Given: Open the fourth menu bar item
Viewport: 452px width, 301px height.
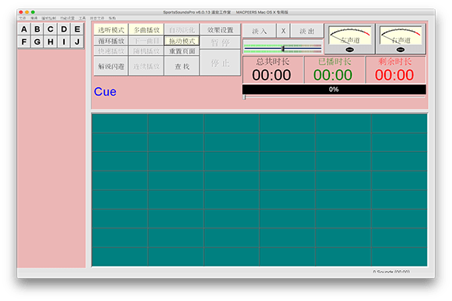Looking at the screenshot, I should tap(68, 18).
